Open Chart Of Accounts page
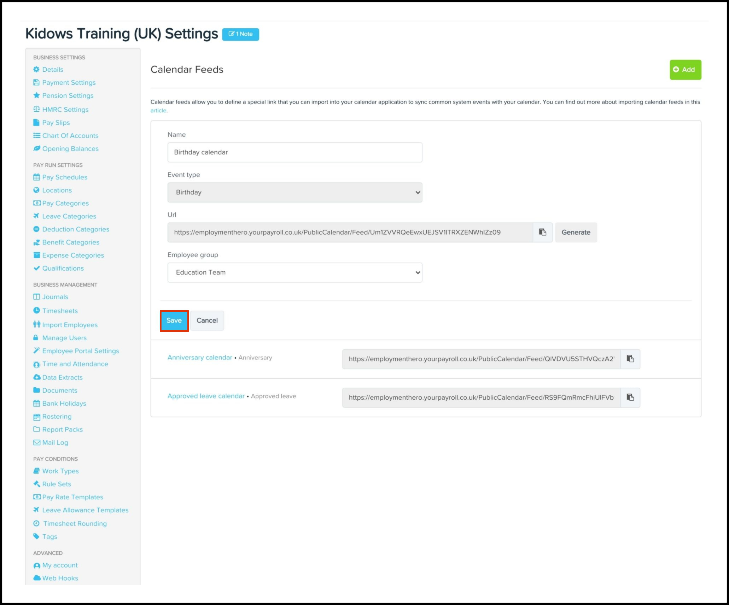Screen dimensions: 729x605 click(70, 136)
